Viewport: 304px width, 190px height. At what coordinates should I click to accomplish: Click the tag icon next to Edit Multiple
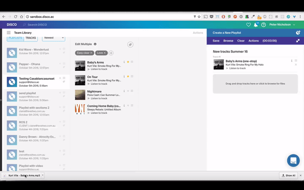[x=130, y=45]
